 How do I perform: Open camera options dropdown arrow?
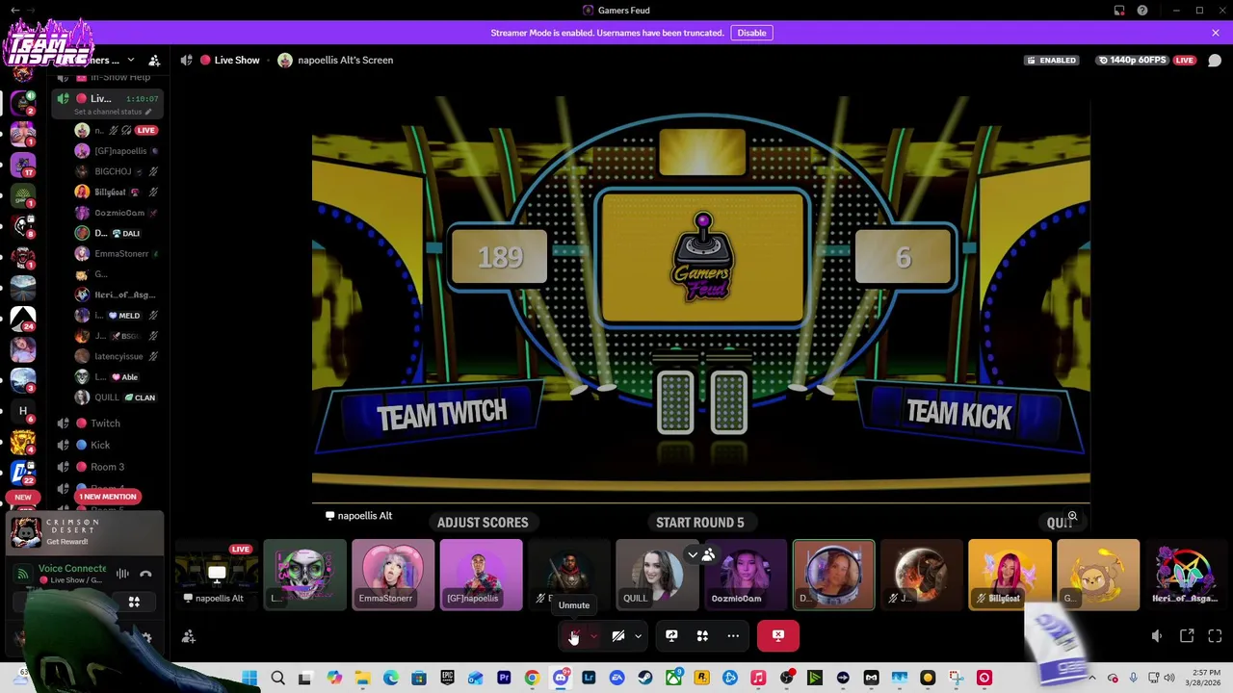[638, 635]
